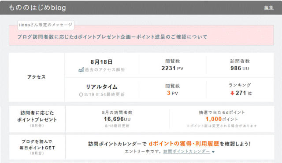
Task: Expand the 訪問ポイントカレンダー dropdown triangle
Action: (213, 152)
